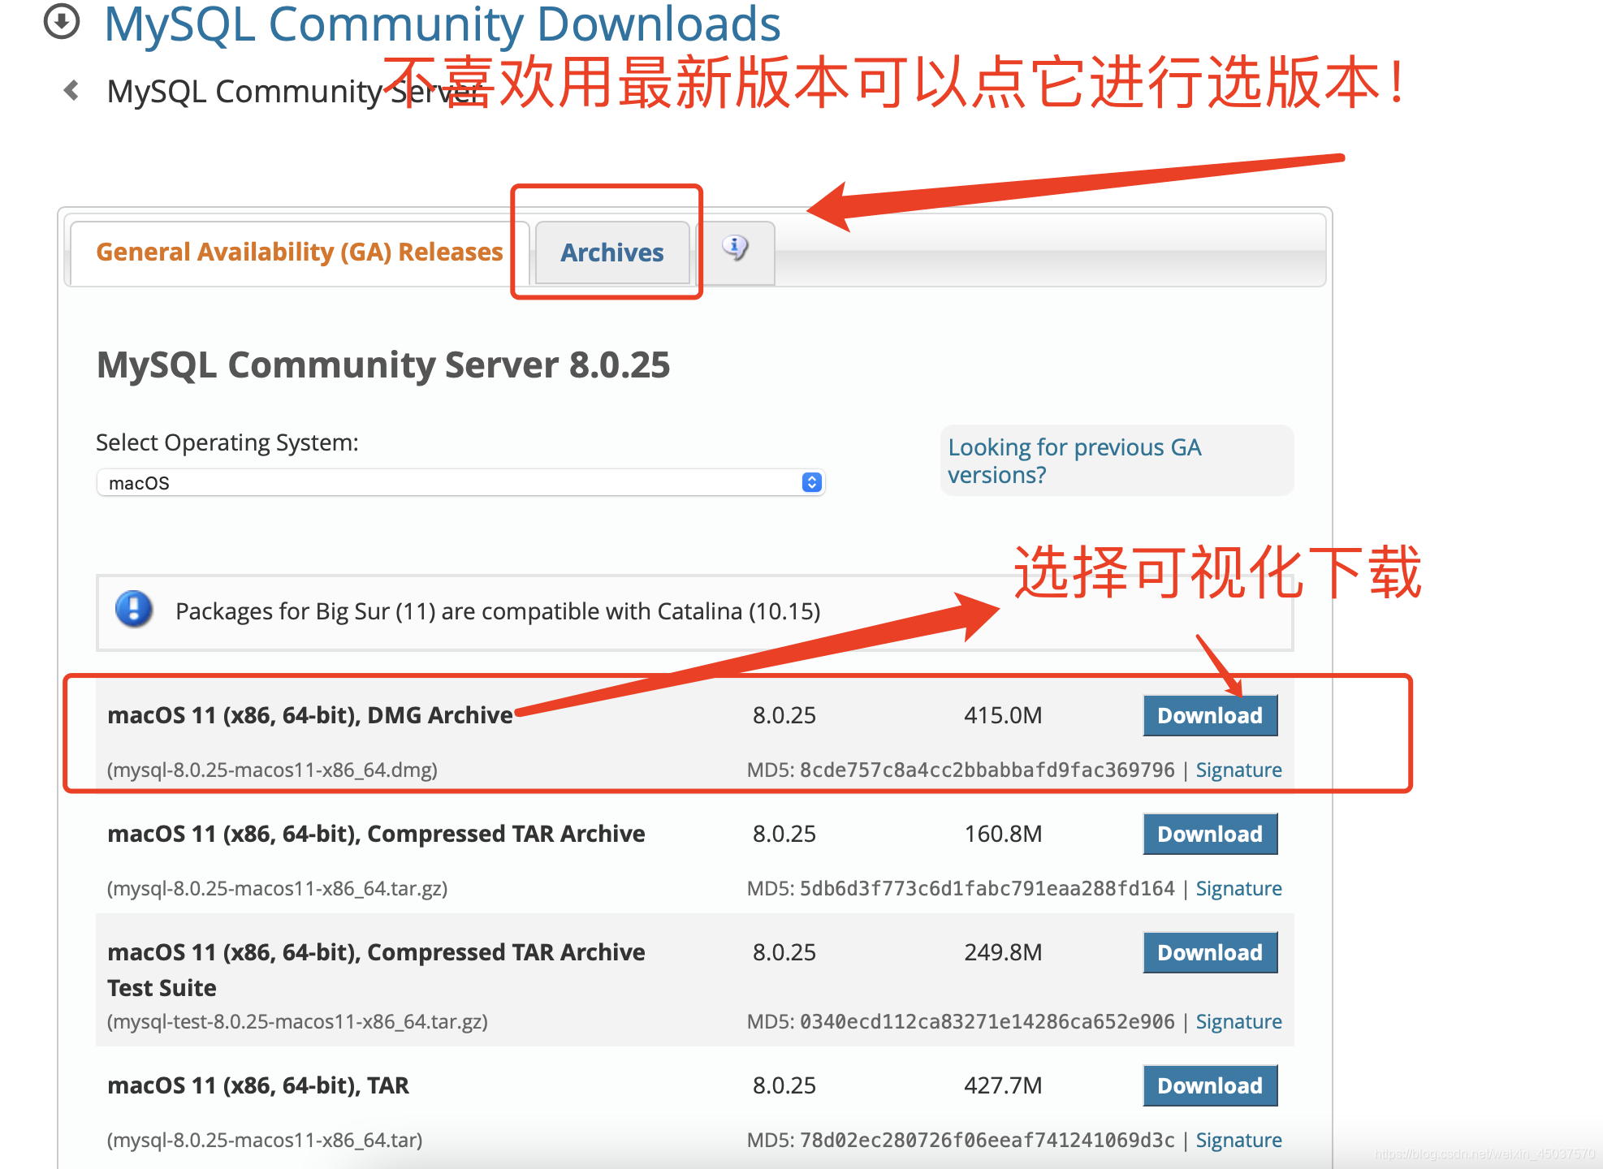
Task: Click the MySQL Community Server breadcrumb
Action: click(296, 91)
